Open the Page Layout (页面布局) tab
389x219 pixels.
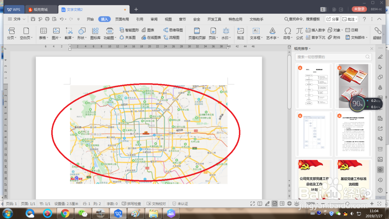[122, 19]
